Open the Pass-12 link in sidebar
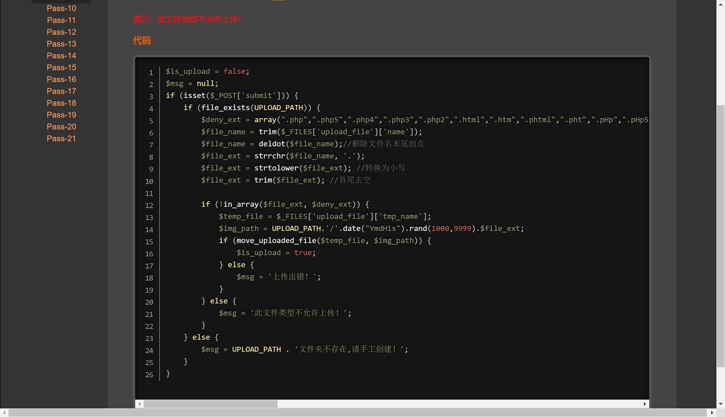The image size is (725, 417). pos(61,32)
